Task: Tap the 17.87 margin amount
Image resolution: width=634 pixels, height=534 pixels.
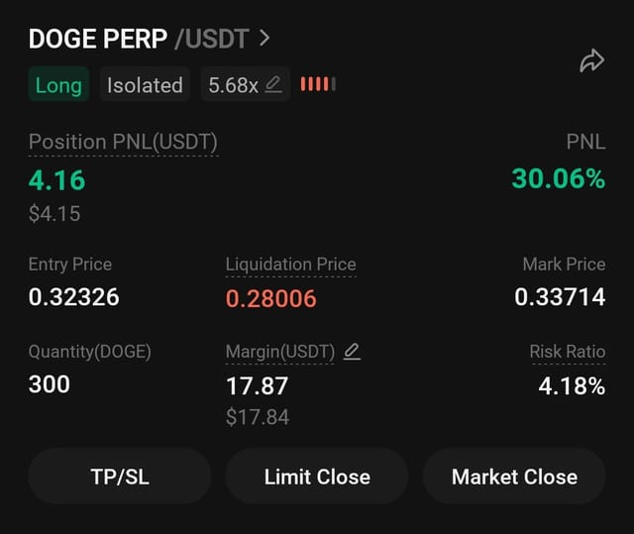Action: [x=257, y=384]
